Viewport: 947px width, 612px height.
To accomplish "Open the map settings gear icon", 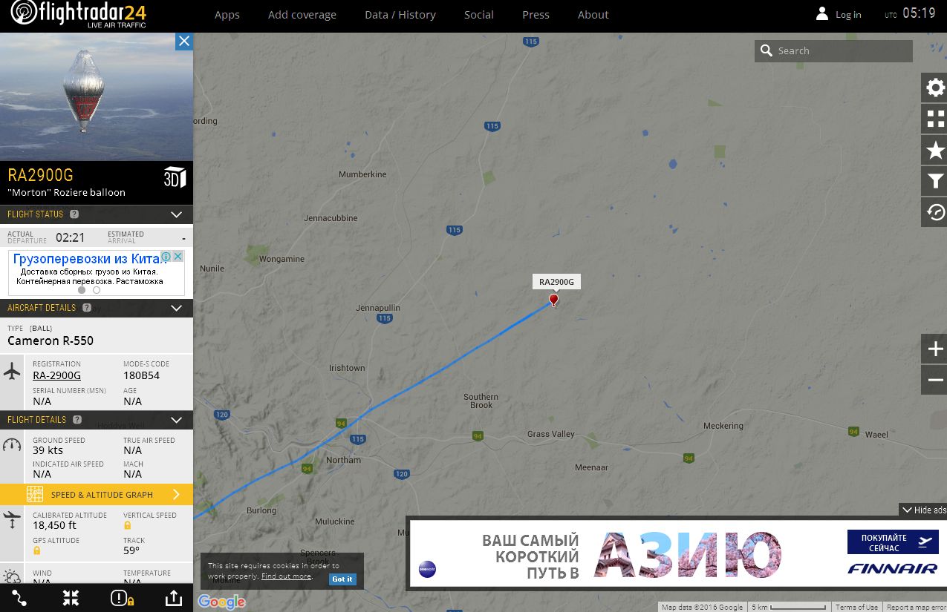I will click(935, 88).
